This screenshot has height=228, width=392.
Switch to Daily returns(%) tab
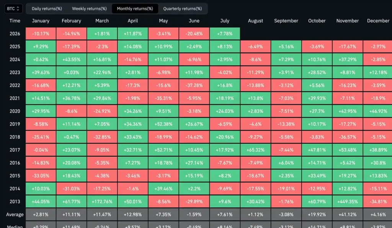[x=47, y=8]
